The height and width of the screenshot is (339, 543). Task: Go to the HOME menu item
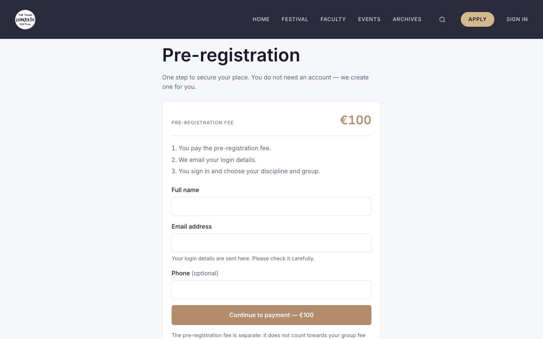tap(261, 19)
